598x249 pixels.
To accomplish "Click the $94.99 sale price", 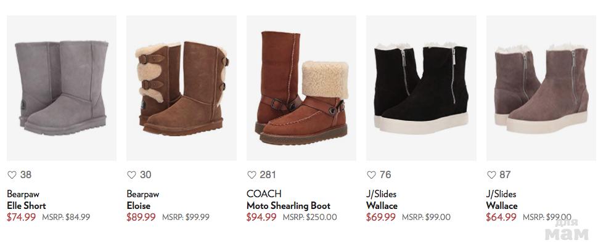I will point(261,217).
